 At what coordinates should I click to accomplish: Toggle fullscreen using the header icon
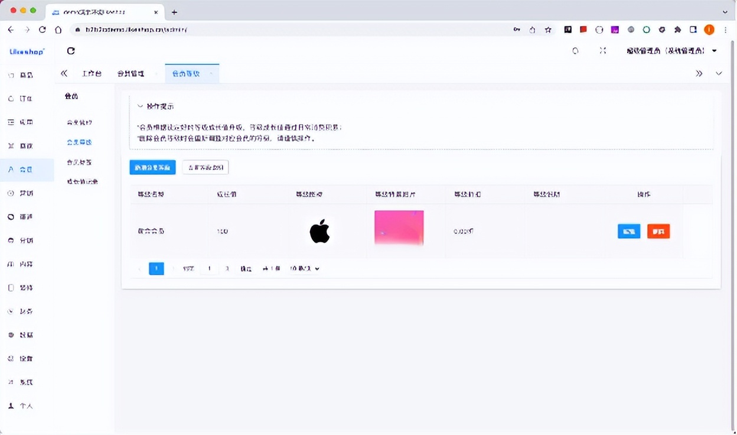tap(602, 51)
